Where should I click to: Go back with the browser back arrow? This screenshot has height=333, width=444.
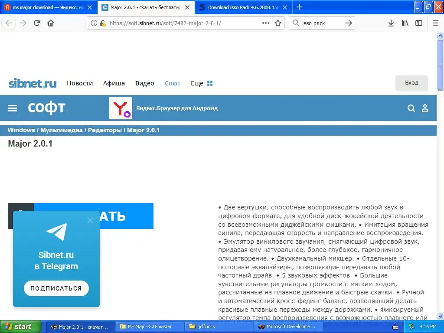point(9,23)
